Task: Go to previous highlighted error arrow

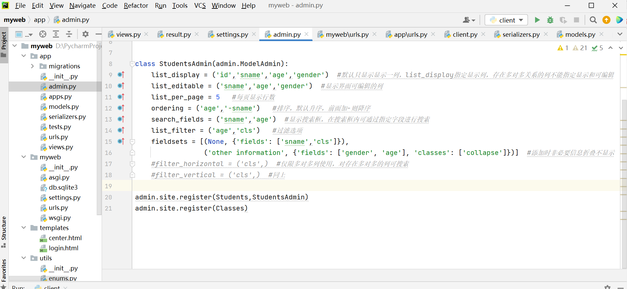Action: pos(610,48)
